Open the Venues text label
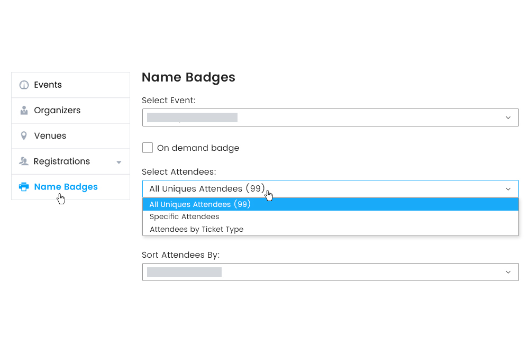Viewport: 529px width, 353px height. [x=50, y=136]
